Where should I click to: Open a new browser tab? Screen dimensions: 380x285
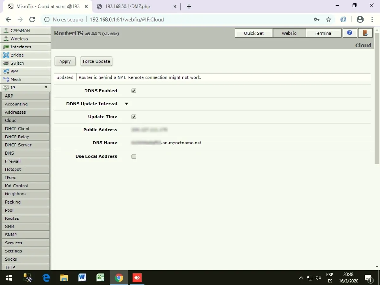coord(189,6)
